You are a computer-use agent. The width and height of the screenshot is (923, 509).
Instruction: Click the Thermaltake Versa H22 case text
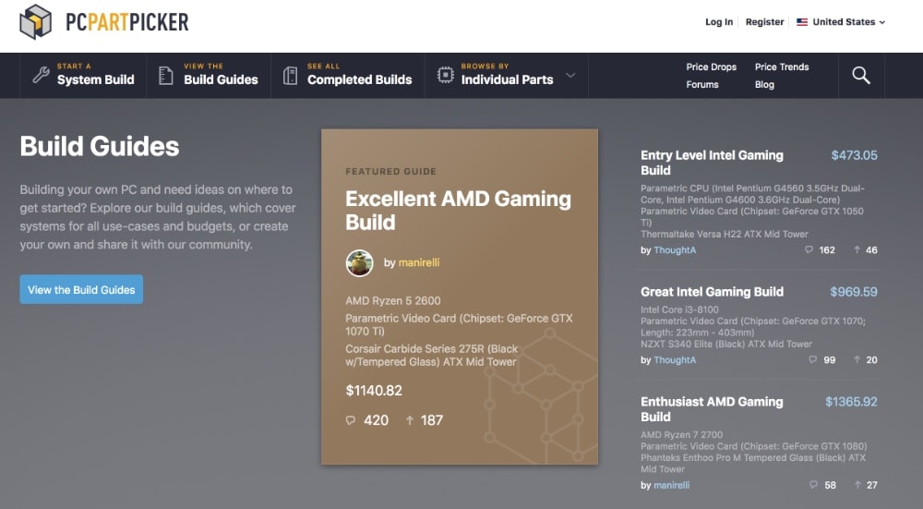coord(724,234)
